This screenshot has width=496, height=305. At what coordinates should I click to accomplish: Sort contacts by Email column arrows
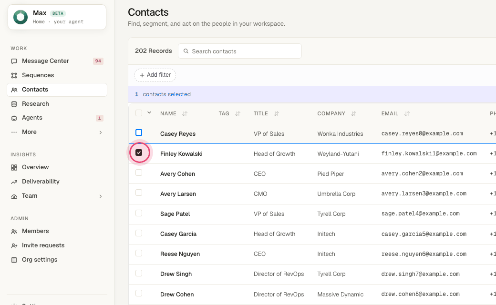tap(407, 113)
